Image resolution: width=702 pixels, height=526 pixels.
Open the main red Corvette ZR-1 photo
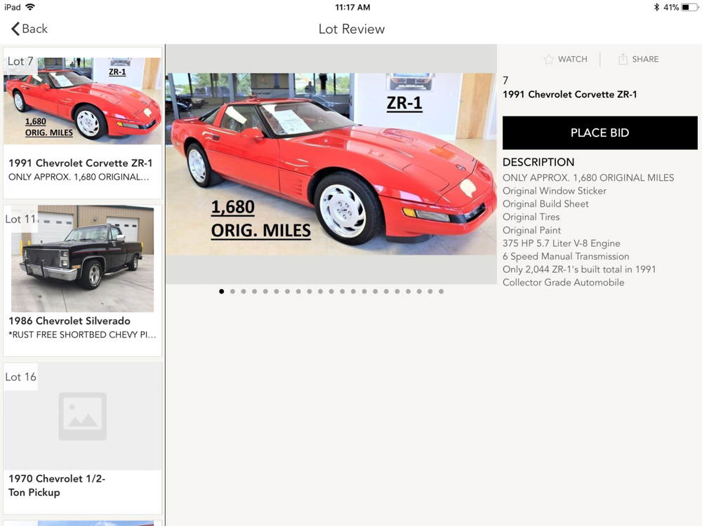tap(331, 163)
